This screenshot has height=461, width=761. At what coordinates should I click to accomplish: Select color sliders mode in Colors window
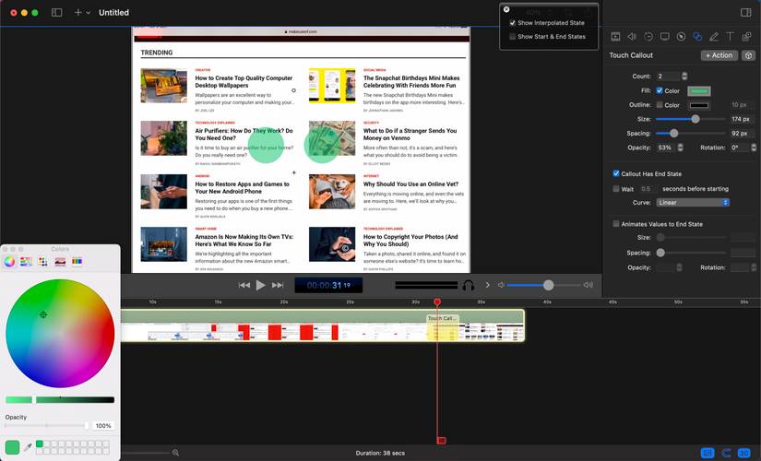[x=26, y=262]
